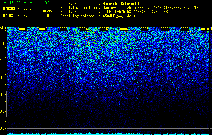
Task: Click the 0.6 kHz axis label
Action: click(3, 128)
